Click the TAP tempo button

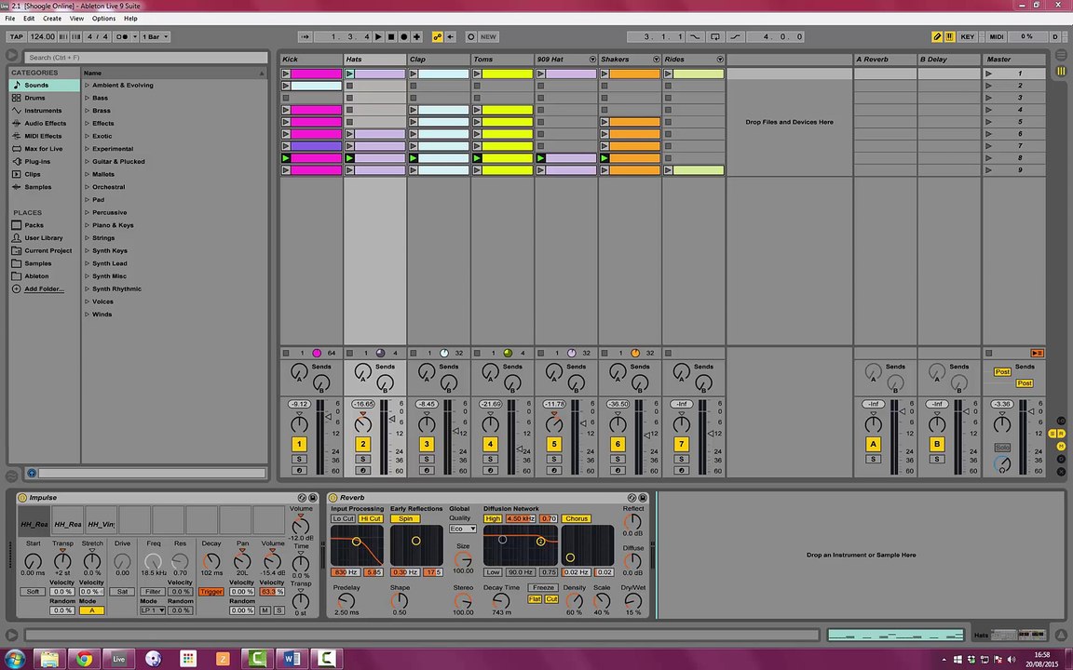tap(17, 37)
